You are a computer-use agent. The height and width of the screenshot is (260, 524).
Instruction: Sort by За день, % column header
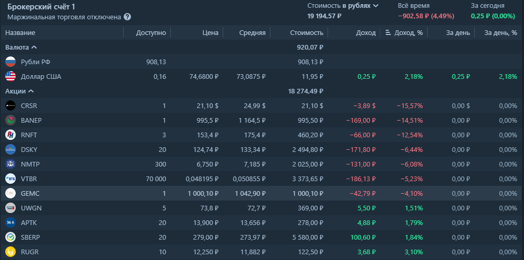[501, 32]
